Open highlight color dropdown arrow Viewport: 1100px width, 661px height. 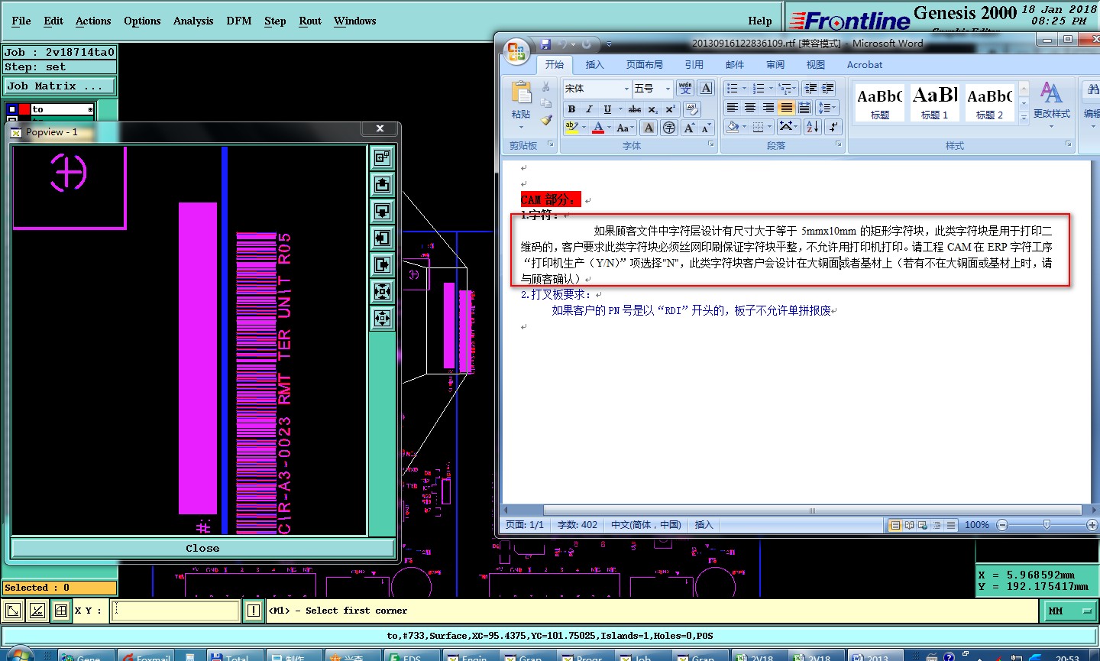coord(584,128)
